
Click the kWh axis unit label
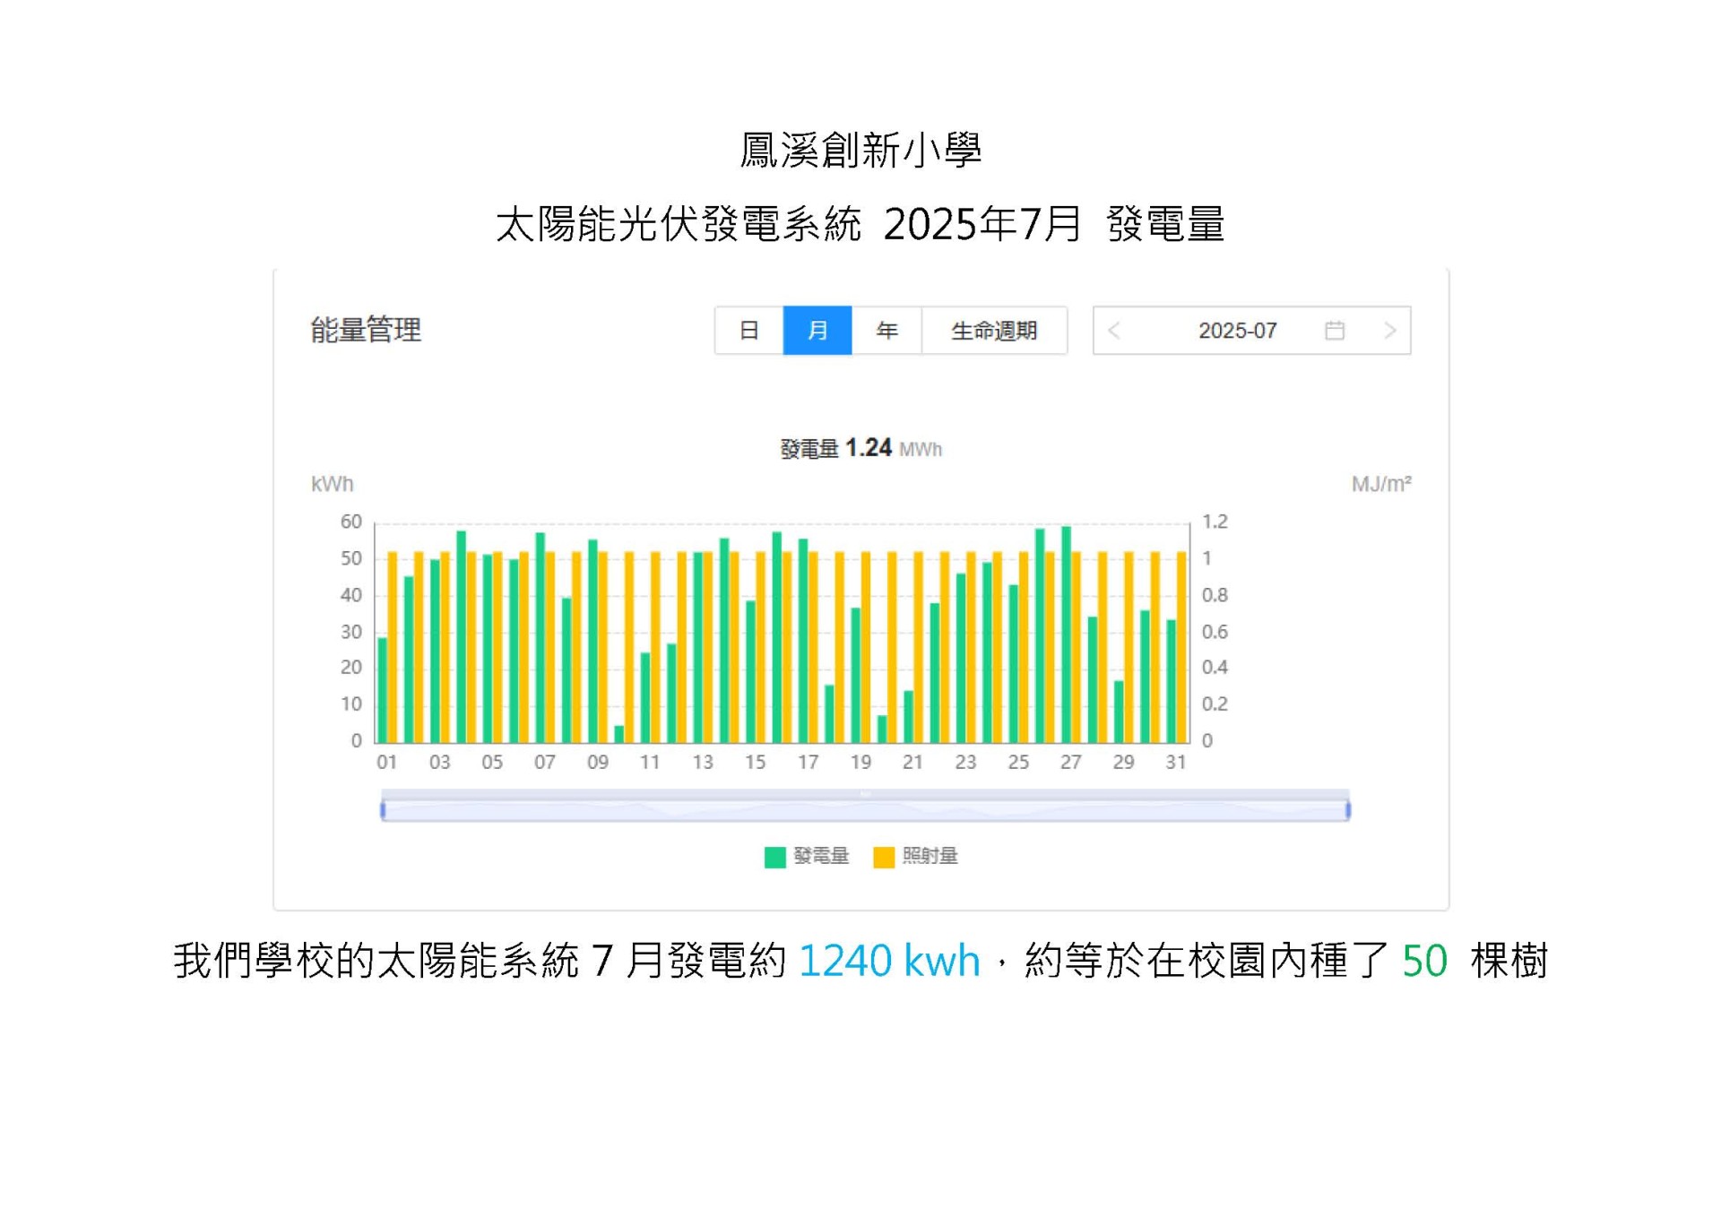point(333,484)
